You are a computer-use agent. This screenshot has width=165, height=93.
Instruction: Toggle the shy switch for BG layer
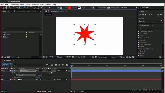coord(37,79)
